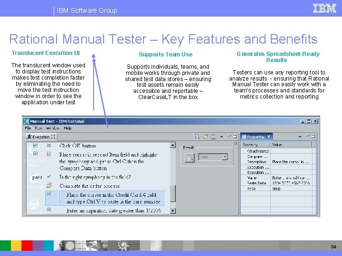Click the step list vertical scrollbar thumb
This screenshot has width=342, height=256.
[x=173, y=193]
